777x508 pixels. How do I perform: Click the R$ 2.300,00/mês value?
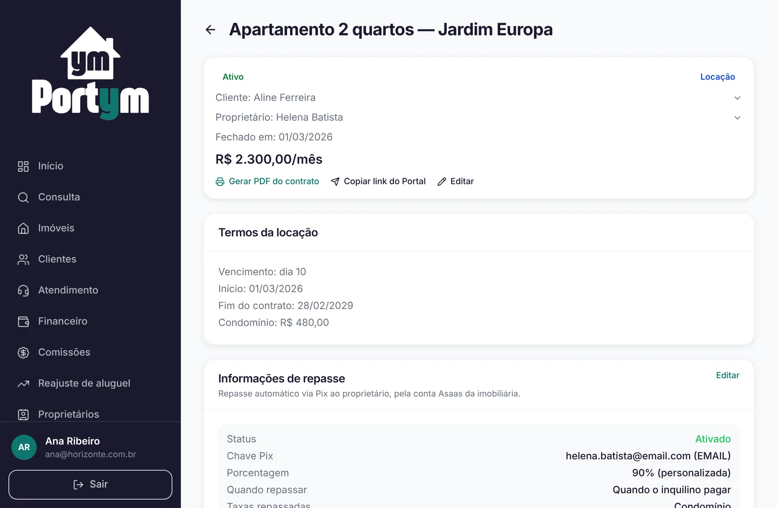click(269, 160)
